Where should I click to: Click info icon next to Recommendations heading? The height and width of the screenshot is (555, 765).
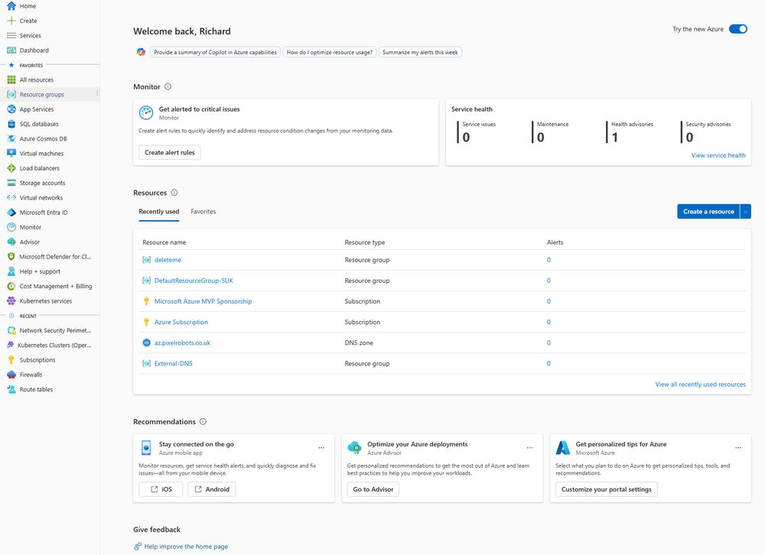pos(203,421)
